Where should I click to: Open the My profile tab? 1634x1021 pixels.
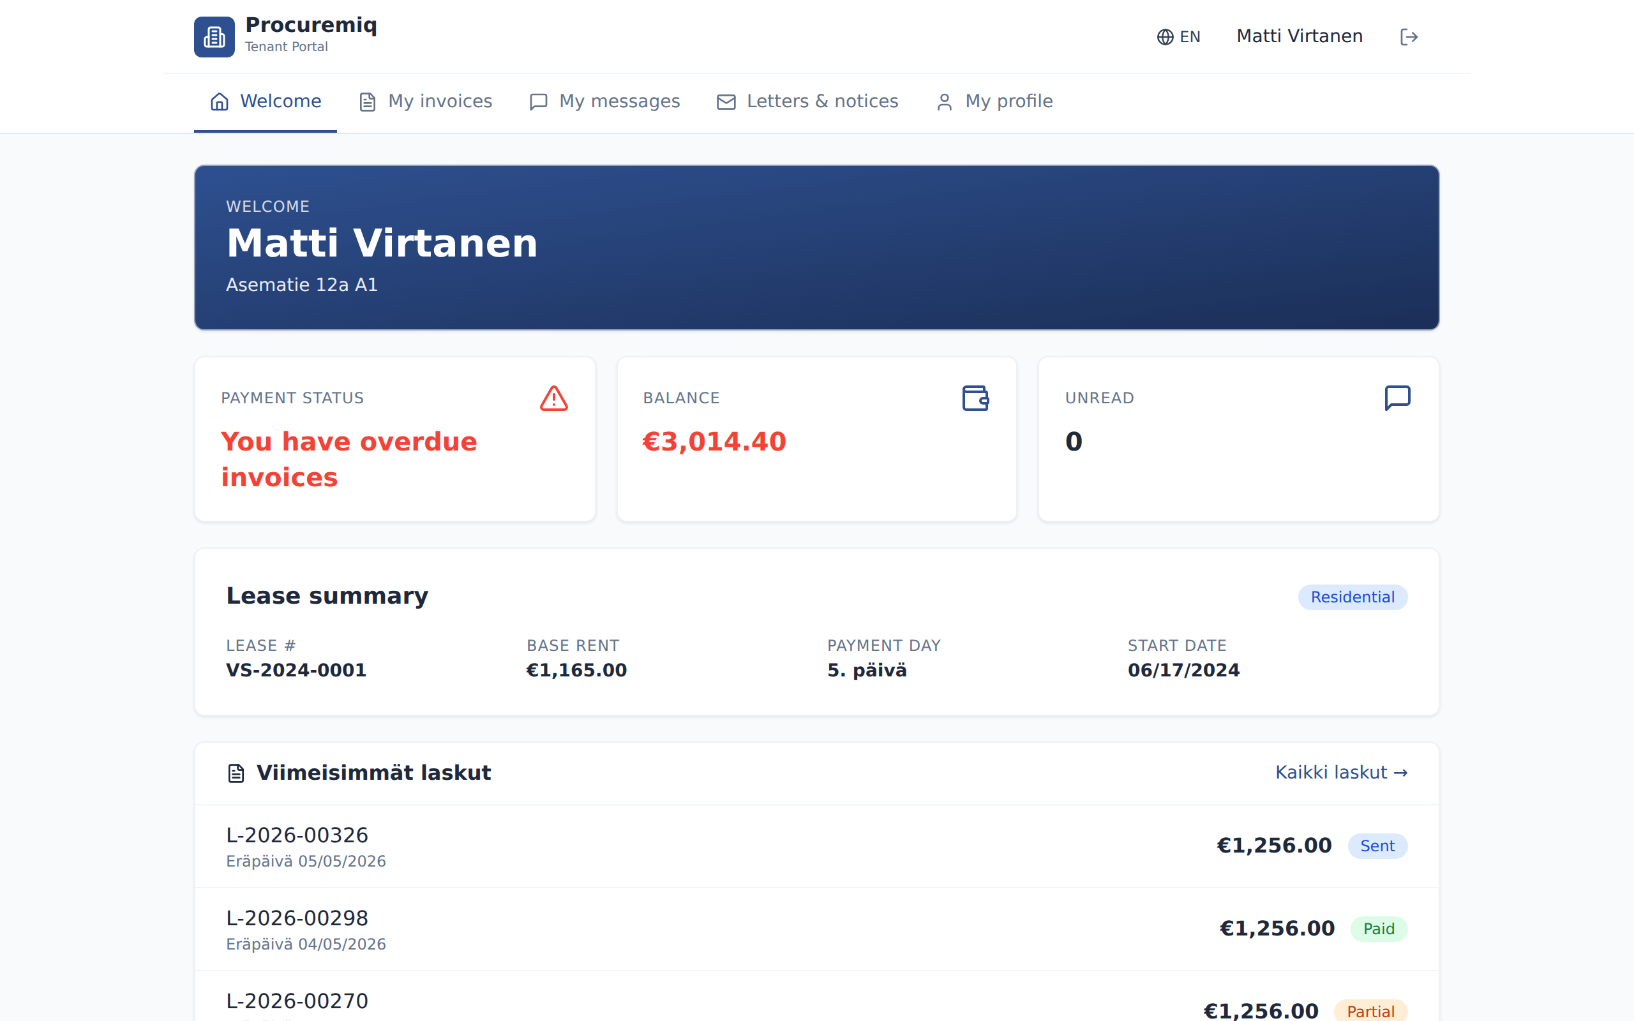tap(994, 101)
